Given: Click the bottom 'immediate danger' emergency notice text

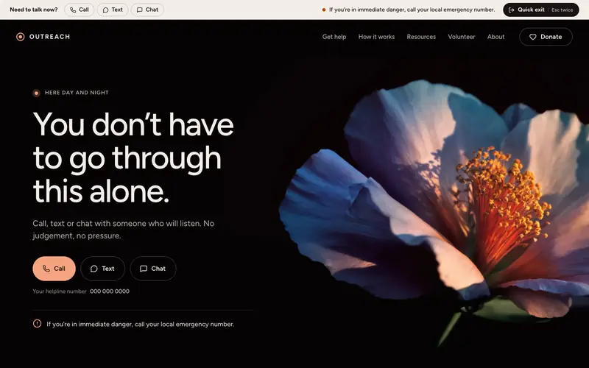Looking at the screenshot, I should click(x=140, y=324).
